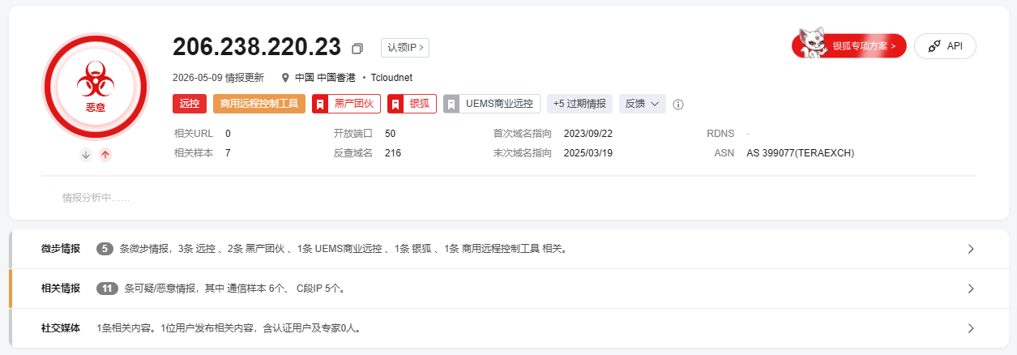Click the 5 count badge in 微步情报

point(104,249)
